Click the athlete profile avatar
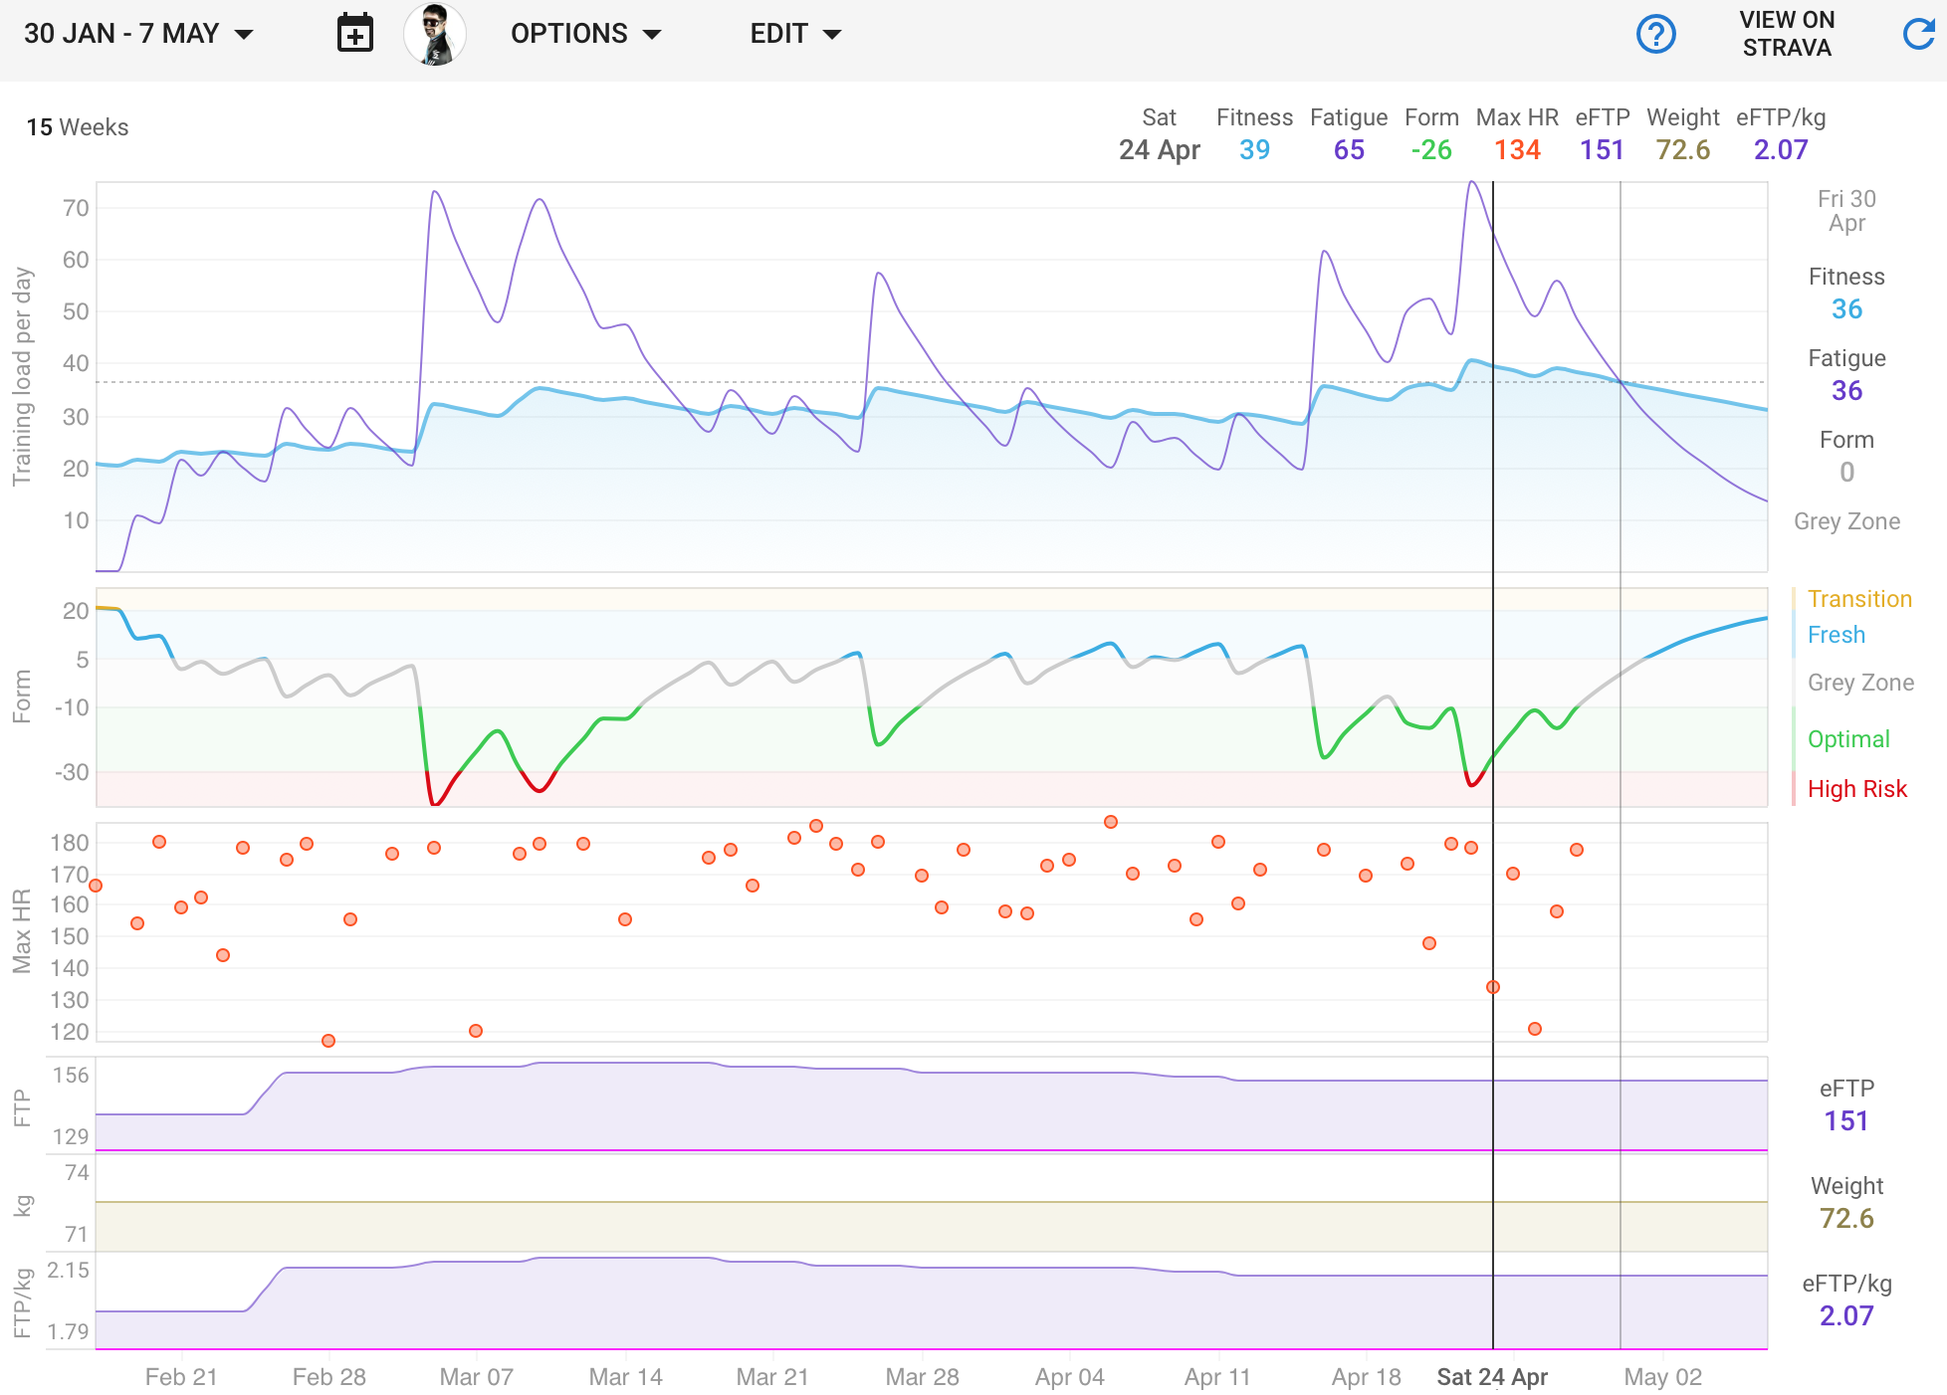1947x1395 pixels. (435, 34)
